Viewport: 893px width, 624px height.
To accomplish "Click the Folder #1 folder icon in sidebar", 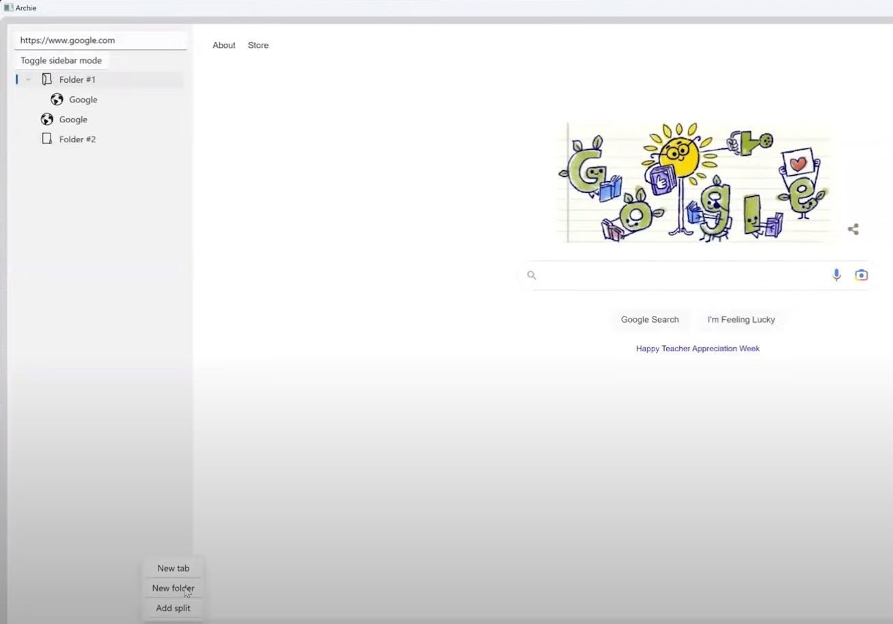I will pyautogui.click(x=46, y=79).
